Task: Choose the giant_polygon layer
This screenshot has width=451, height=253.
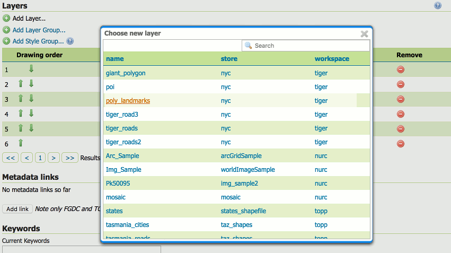Action: coord(126,73)
